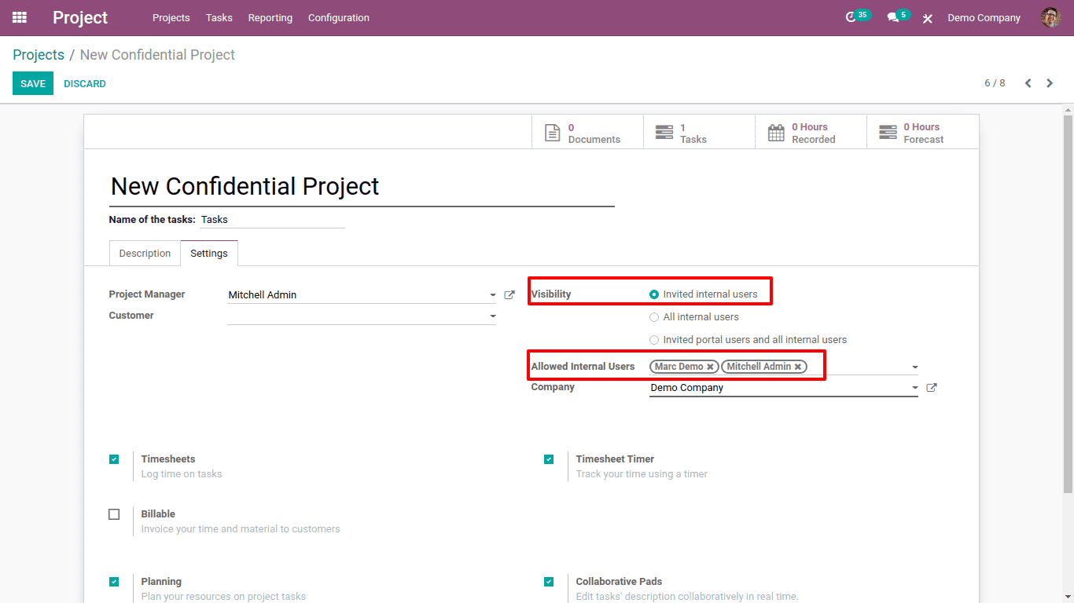Remove the Mitchell Admin tag
This screenshot has width=1074, height=603.
point(797,367)
